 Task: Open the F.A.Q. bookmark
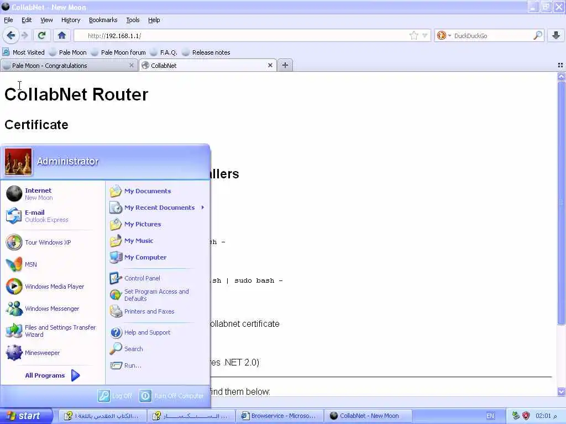(164, 52)
